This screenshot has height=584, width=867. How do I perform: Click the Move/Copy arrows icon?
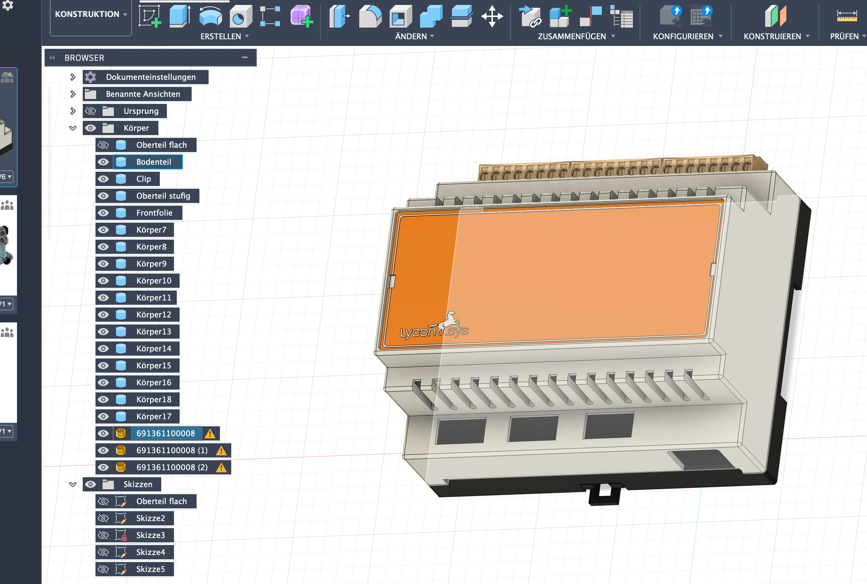[x=491, y=16]
